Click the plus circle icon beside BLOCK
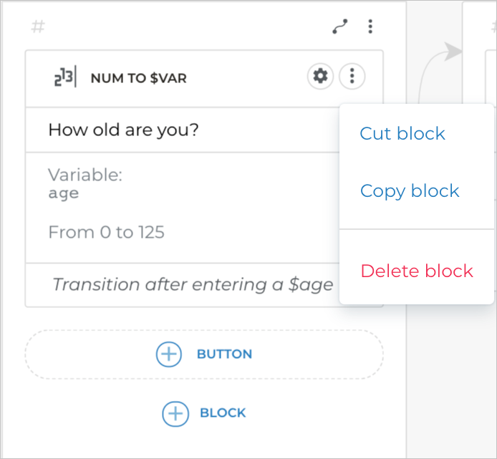Viewport: 497px width, 459px height. [x=175, y=413]
